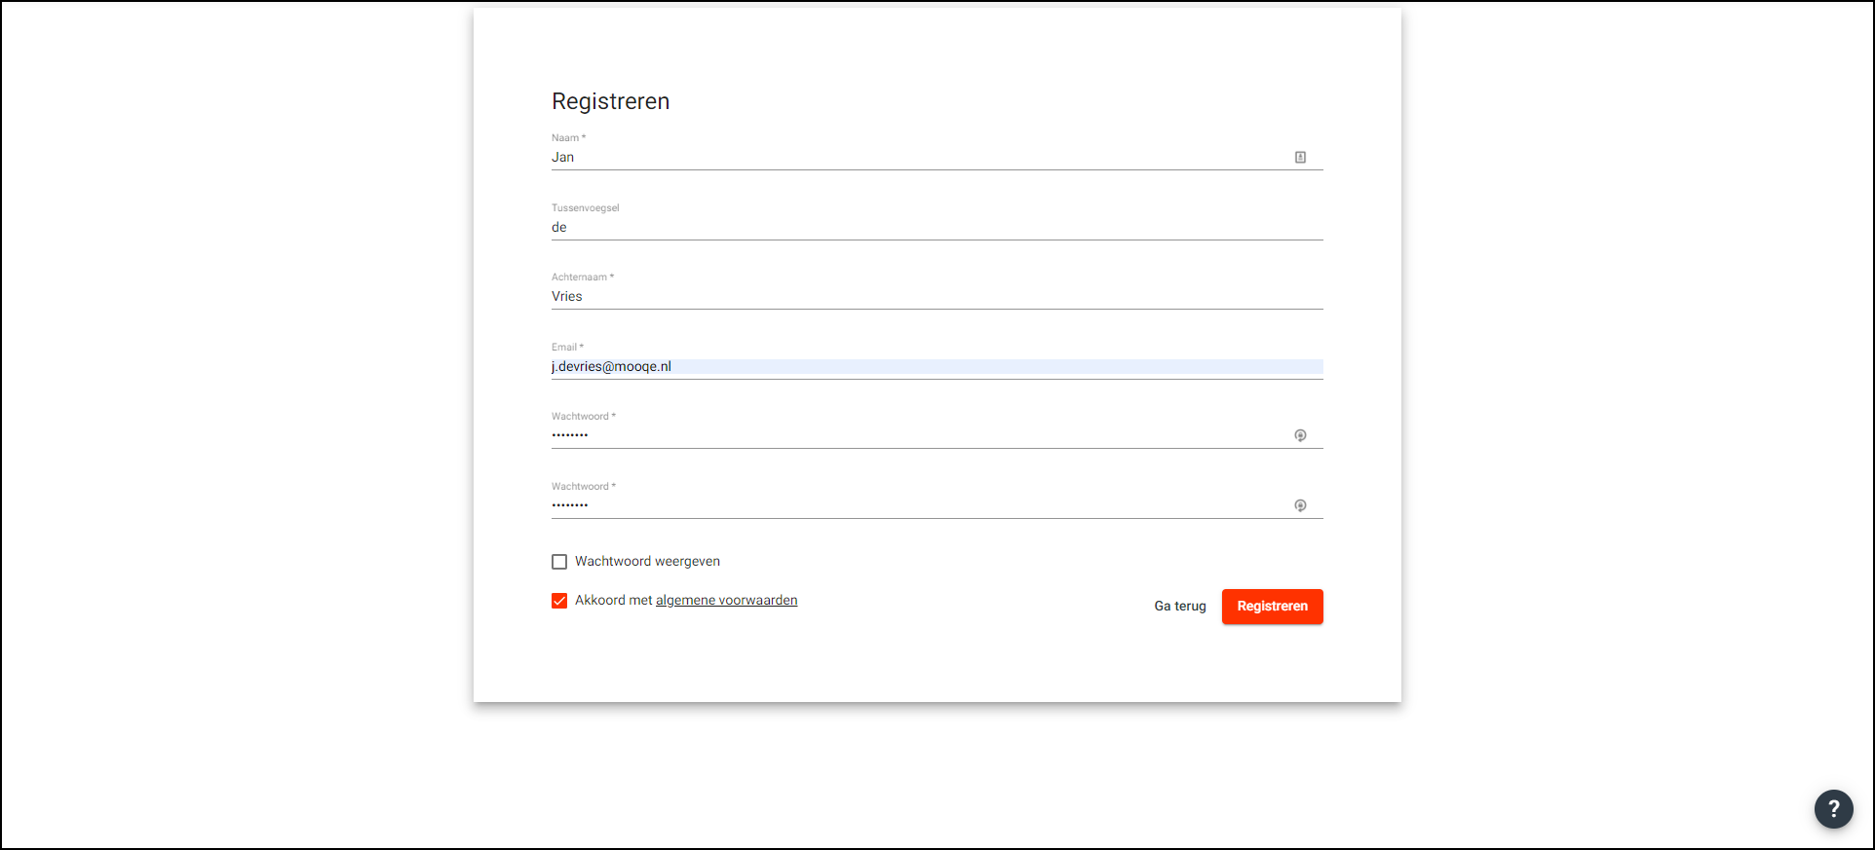Viewport: 1875px width, 850px height.
Task: Uncheck the Akkoord met algemene voorwaarden checkbox
Action: click(x=559, y=601)
